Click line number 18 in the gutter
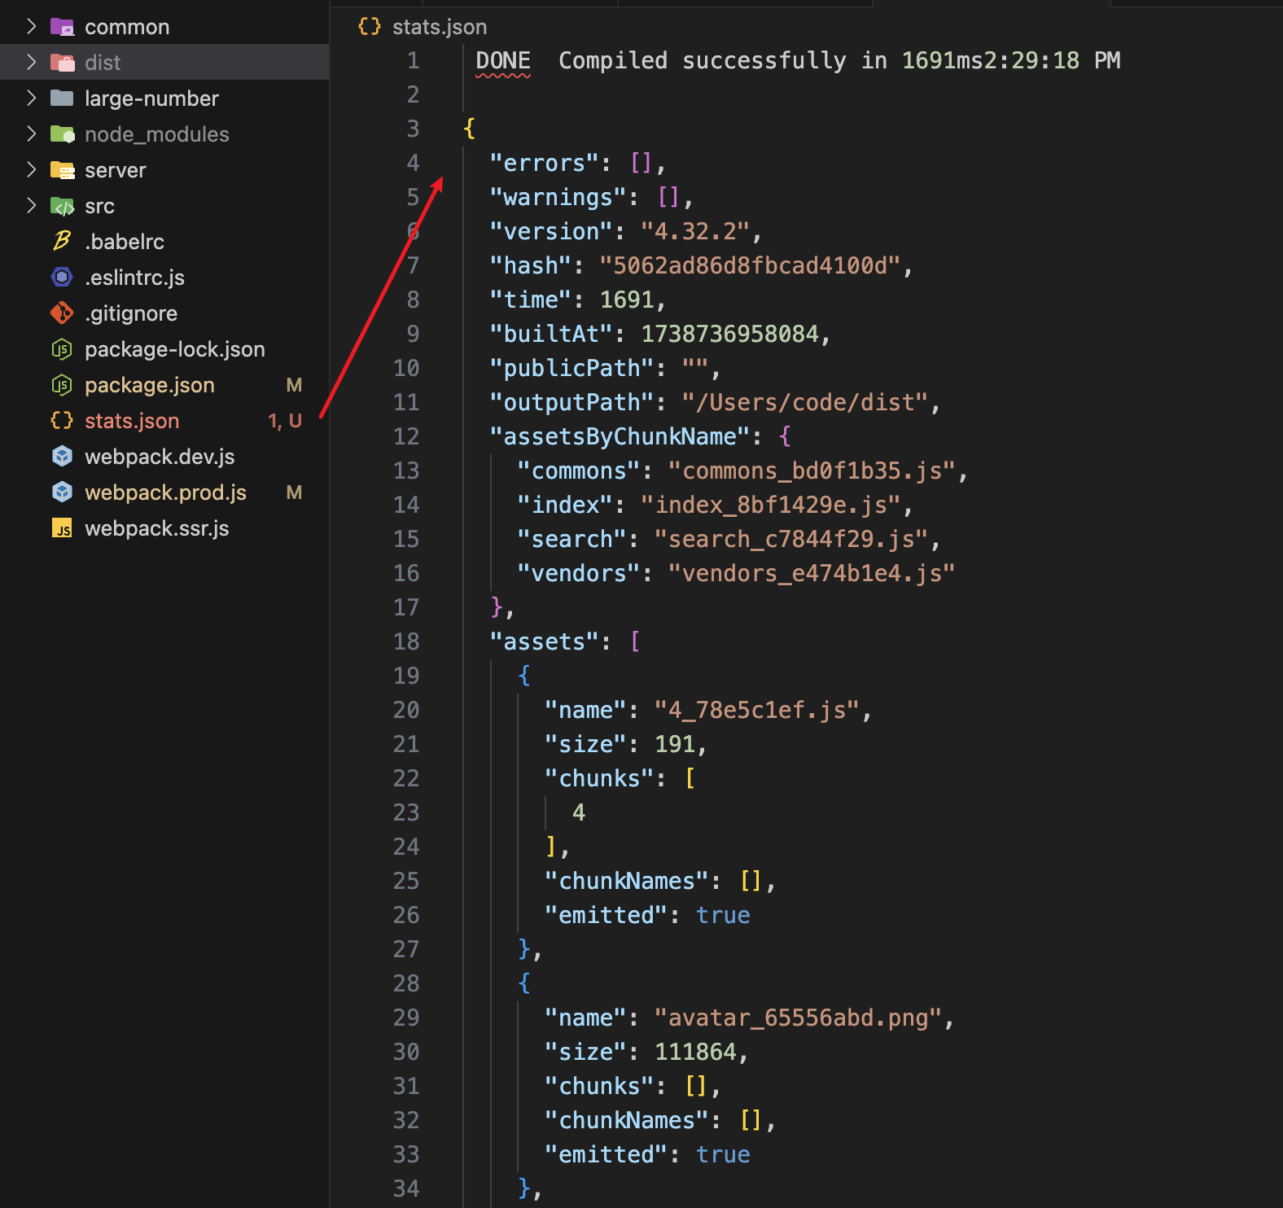This screenshot has height=1208, width=1283. (406, 641)
